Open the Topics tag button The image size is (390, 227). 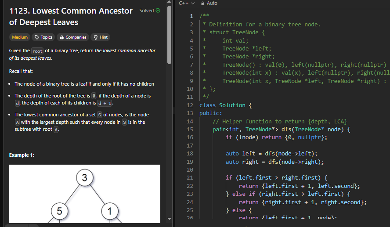[43, 37]
